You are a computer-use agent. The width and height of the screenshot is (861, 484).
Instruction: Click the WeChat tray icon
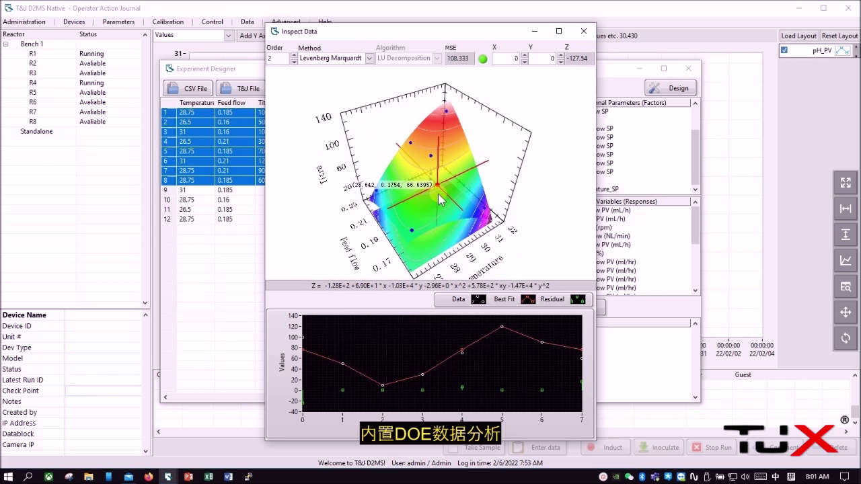pos(629,477)
